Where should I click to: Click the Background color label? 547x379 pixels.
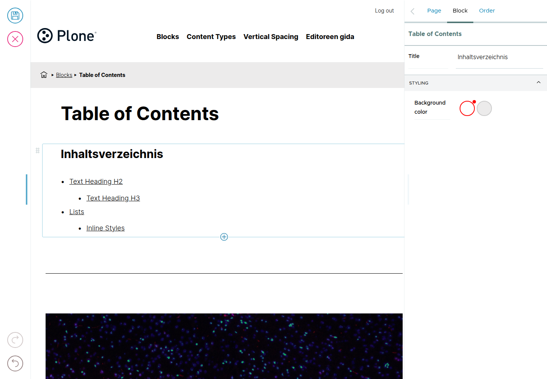pos(430,107)
